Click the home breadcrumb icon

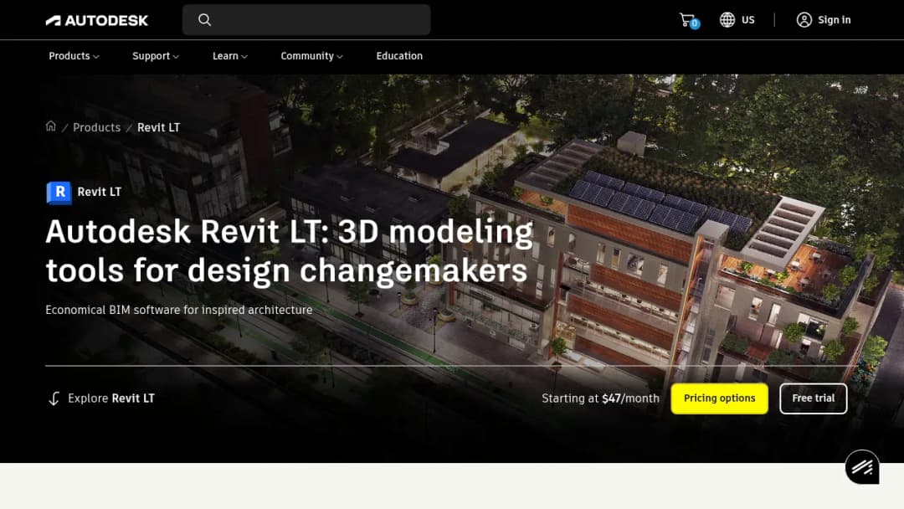51,126
